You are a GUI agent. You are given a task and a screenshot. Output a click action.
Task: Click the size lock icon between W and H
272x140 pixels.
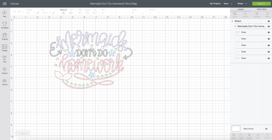point(116,11)
